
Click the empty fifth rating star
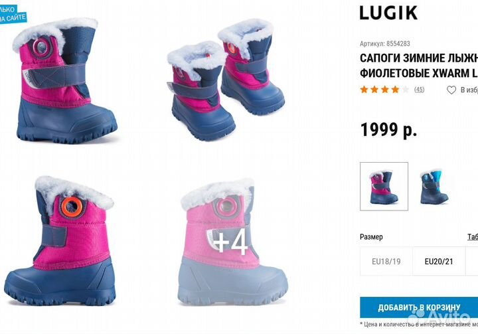coord(406,90)
